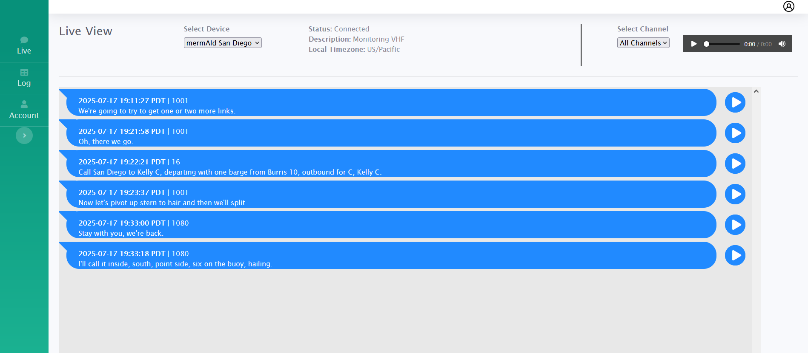This screenshot has width=808, height=353.
Task: Open the Account page in sidebar
Action: (x=24, y=110)
